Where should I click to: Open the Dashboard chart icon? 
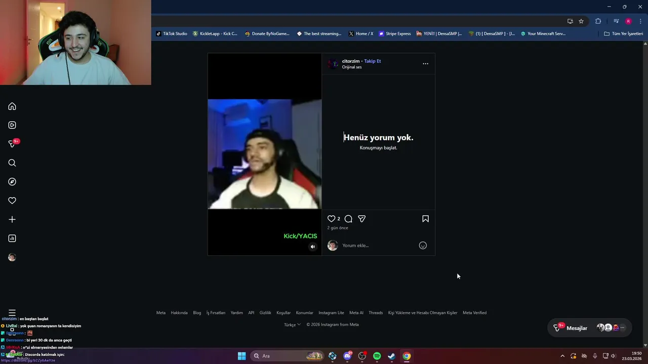12,238
